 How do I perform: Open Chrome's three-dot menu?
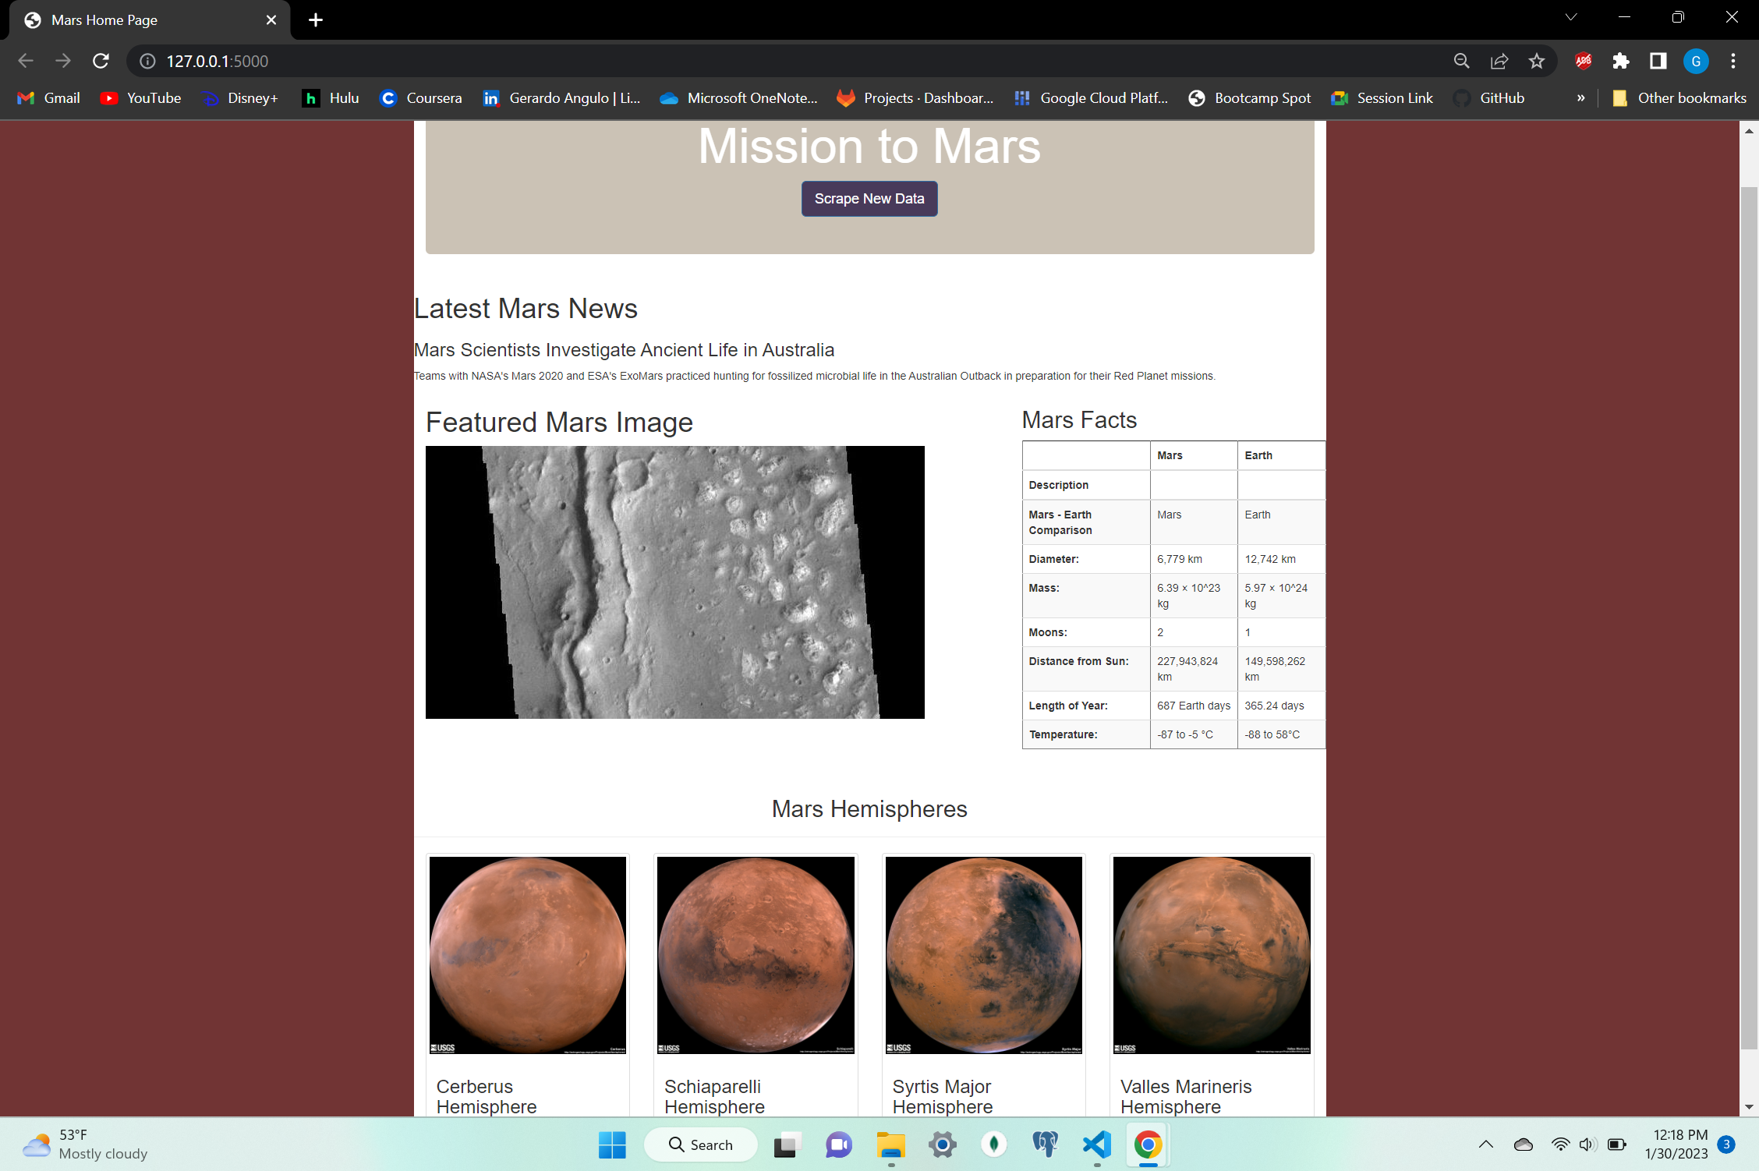pos(1732,61)
